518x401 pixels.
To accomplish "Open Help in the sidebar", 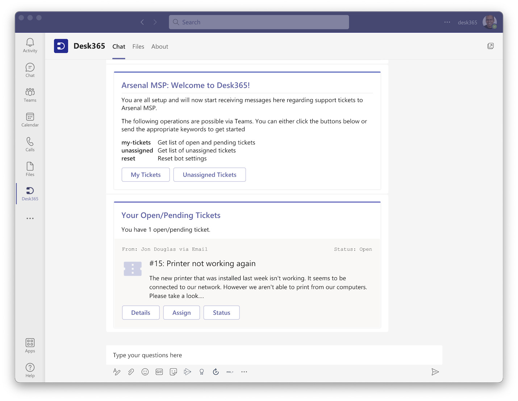I will (30, 371).
